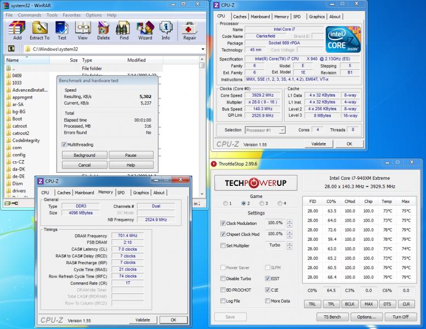The width and height of the screenshot is (426, 329).
Task: Open the WinRAR Favorites menu
Action: click(x=71, y=15)
